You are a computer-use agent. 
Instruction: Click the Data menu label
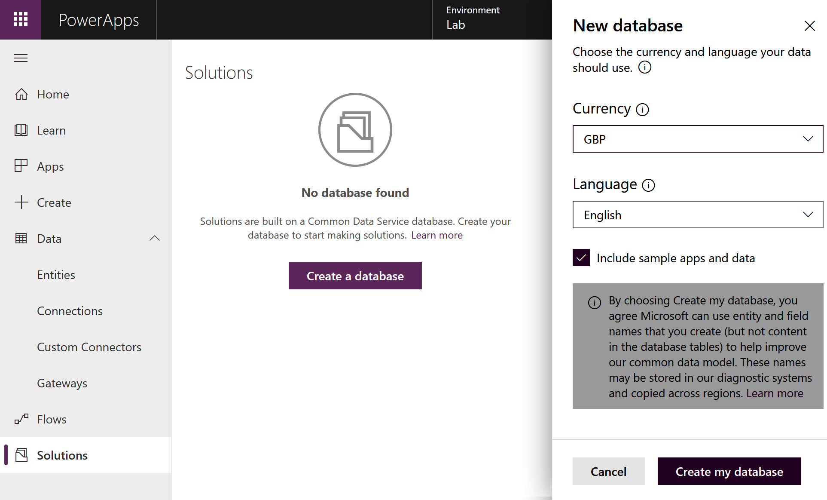tap(49, 239)
